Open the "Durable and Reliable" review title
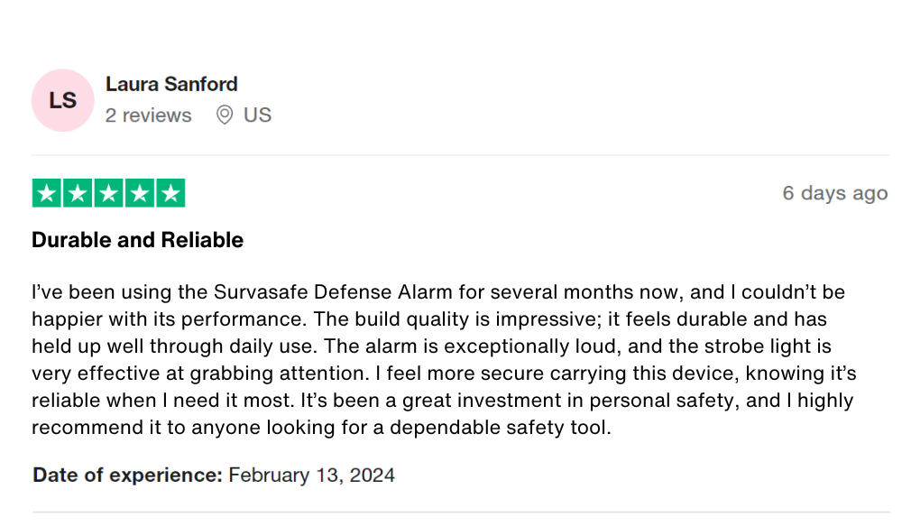This screenshot has height=526, width=902. 137,240
